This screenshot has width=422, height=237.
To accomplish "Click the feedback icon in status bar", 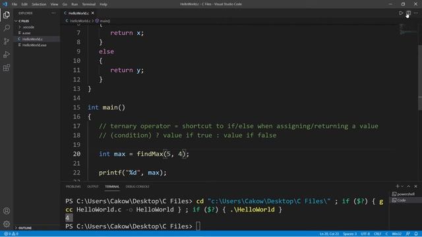I will [x=408, y=234].
